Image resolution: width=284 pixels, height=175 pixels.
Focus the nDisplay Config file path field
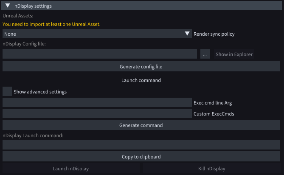click(x=99, y=54)
